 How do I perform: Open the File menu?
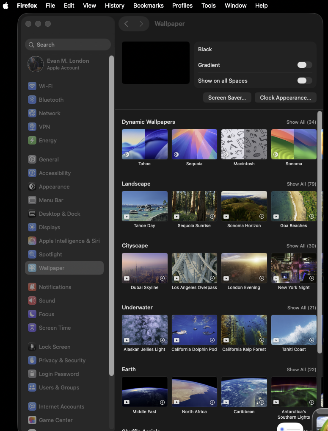[50, 6]
